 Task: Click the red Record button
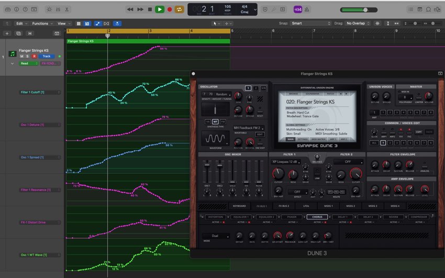pos(170,9)
